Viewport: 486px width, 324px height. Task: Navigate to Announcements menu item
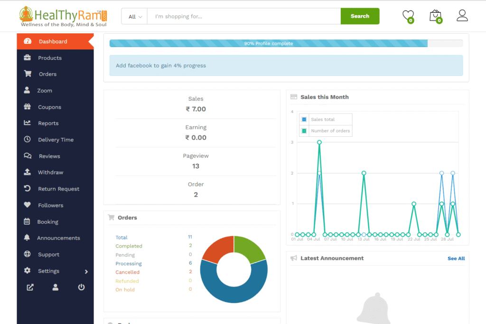[55, 238]
